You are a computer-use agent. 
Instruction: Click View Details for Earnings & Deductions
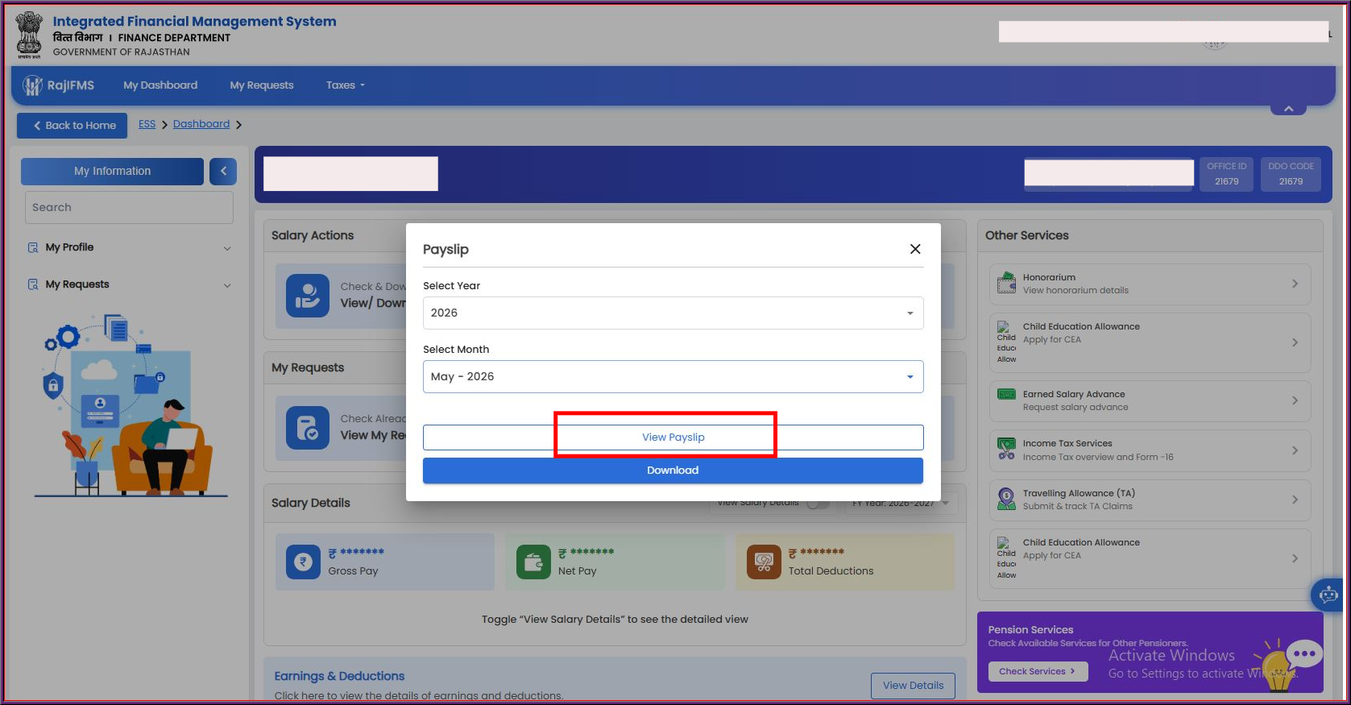(913, 686)
